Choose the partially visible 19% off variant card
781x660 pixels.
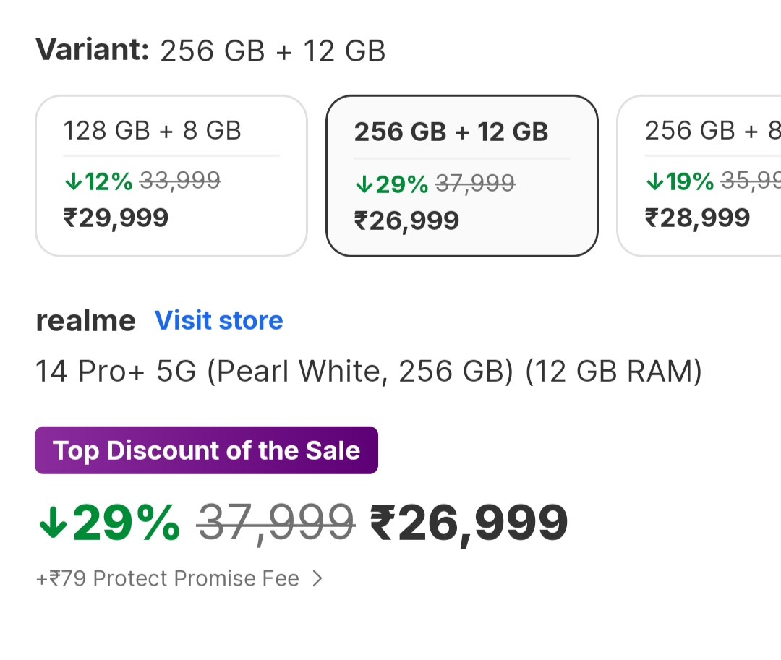(699, 176)
